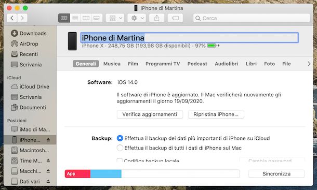Click Ripristina iPhone... button

click(x=216, y=114)
